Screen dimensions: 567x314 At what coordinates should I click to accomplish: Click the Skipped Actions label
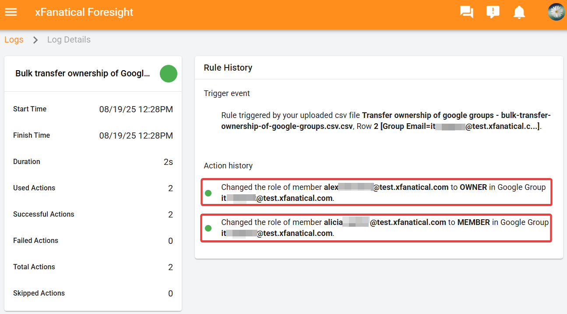click(x=39, y=293)
